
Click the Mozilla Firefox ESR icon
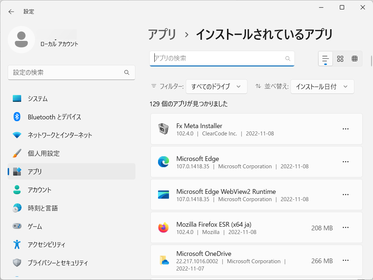[x=164, y=227]
